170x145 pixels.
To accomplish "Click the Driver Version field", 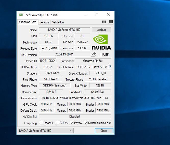I will [75, 98].
